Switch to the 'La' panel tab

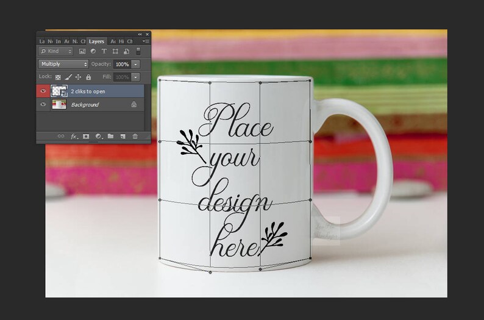point(42,41)
